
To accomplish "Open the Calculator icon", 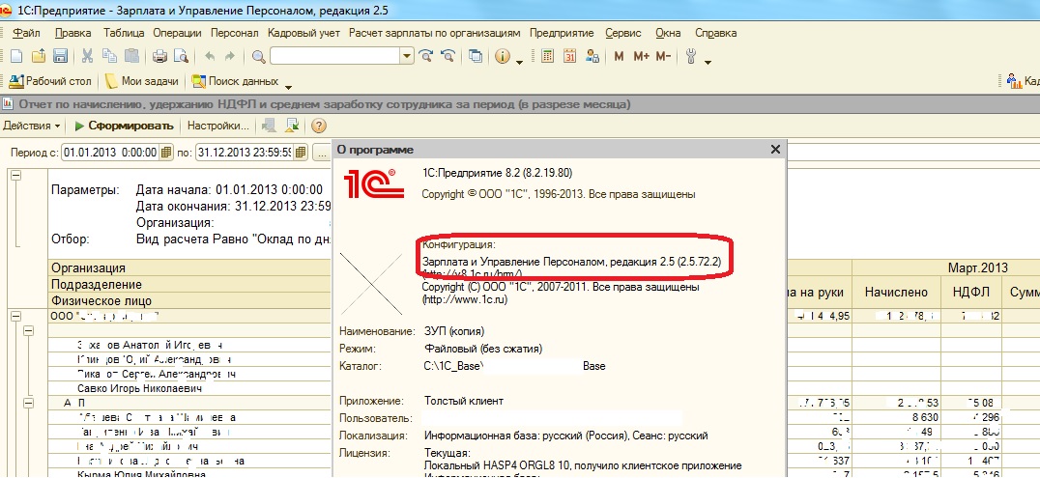I will point(547,56).
